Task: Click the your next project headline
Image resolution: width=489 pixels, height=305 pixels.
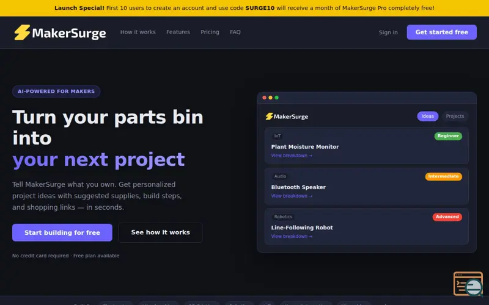Action: click(98, 160)
